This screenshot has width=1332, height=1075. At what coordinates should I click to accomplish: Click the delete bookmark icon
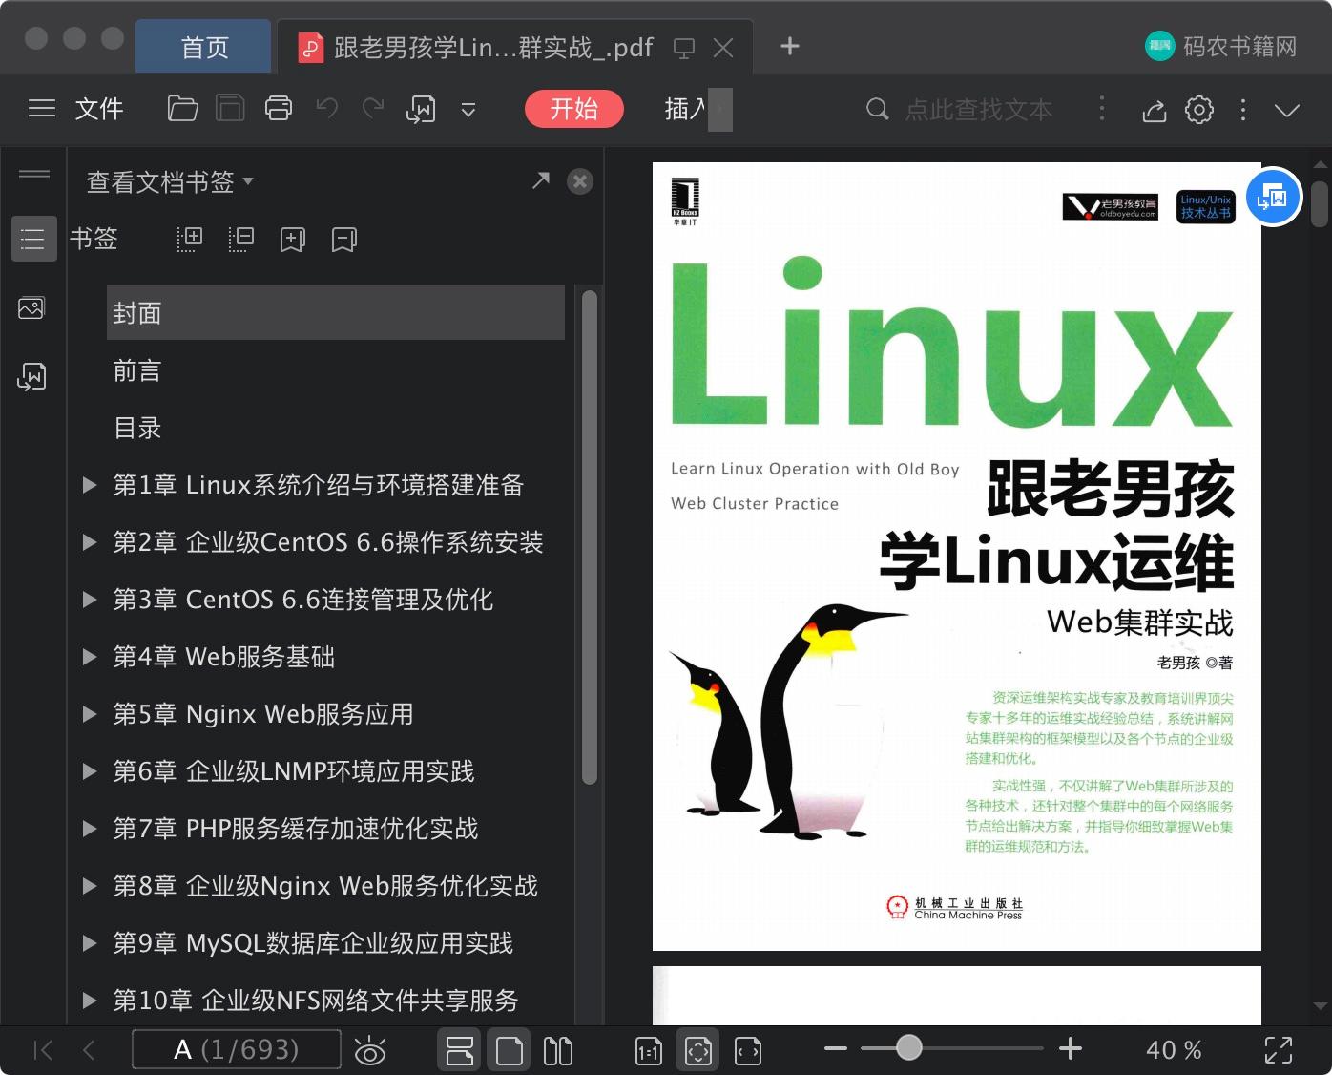(344, 239)
